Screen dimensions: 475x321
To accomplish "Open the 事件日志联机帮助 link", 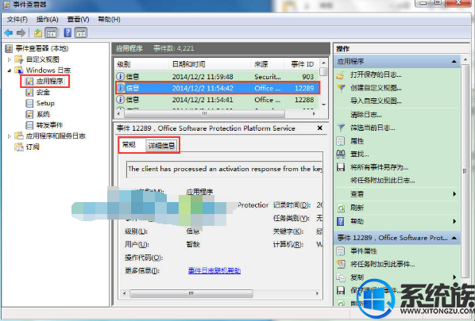I will (x=214, y=270).
